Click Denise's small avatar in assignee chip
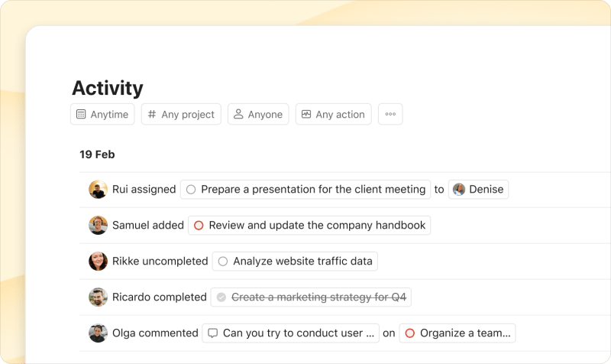Screen dimensions: 611x364 point(459,189)
